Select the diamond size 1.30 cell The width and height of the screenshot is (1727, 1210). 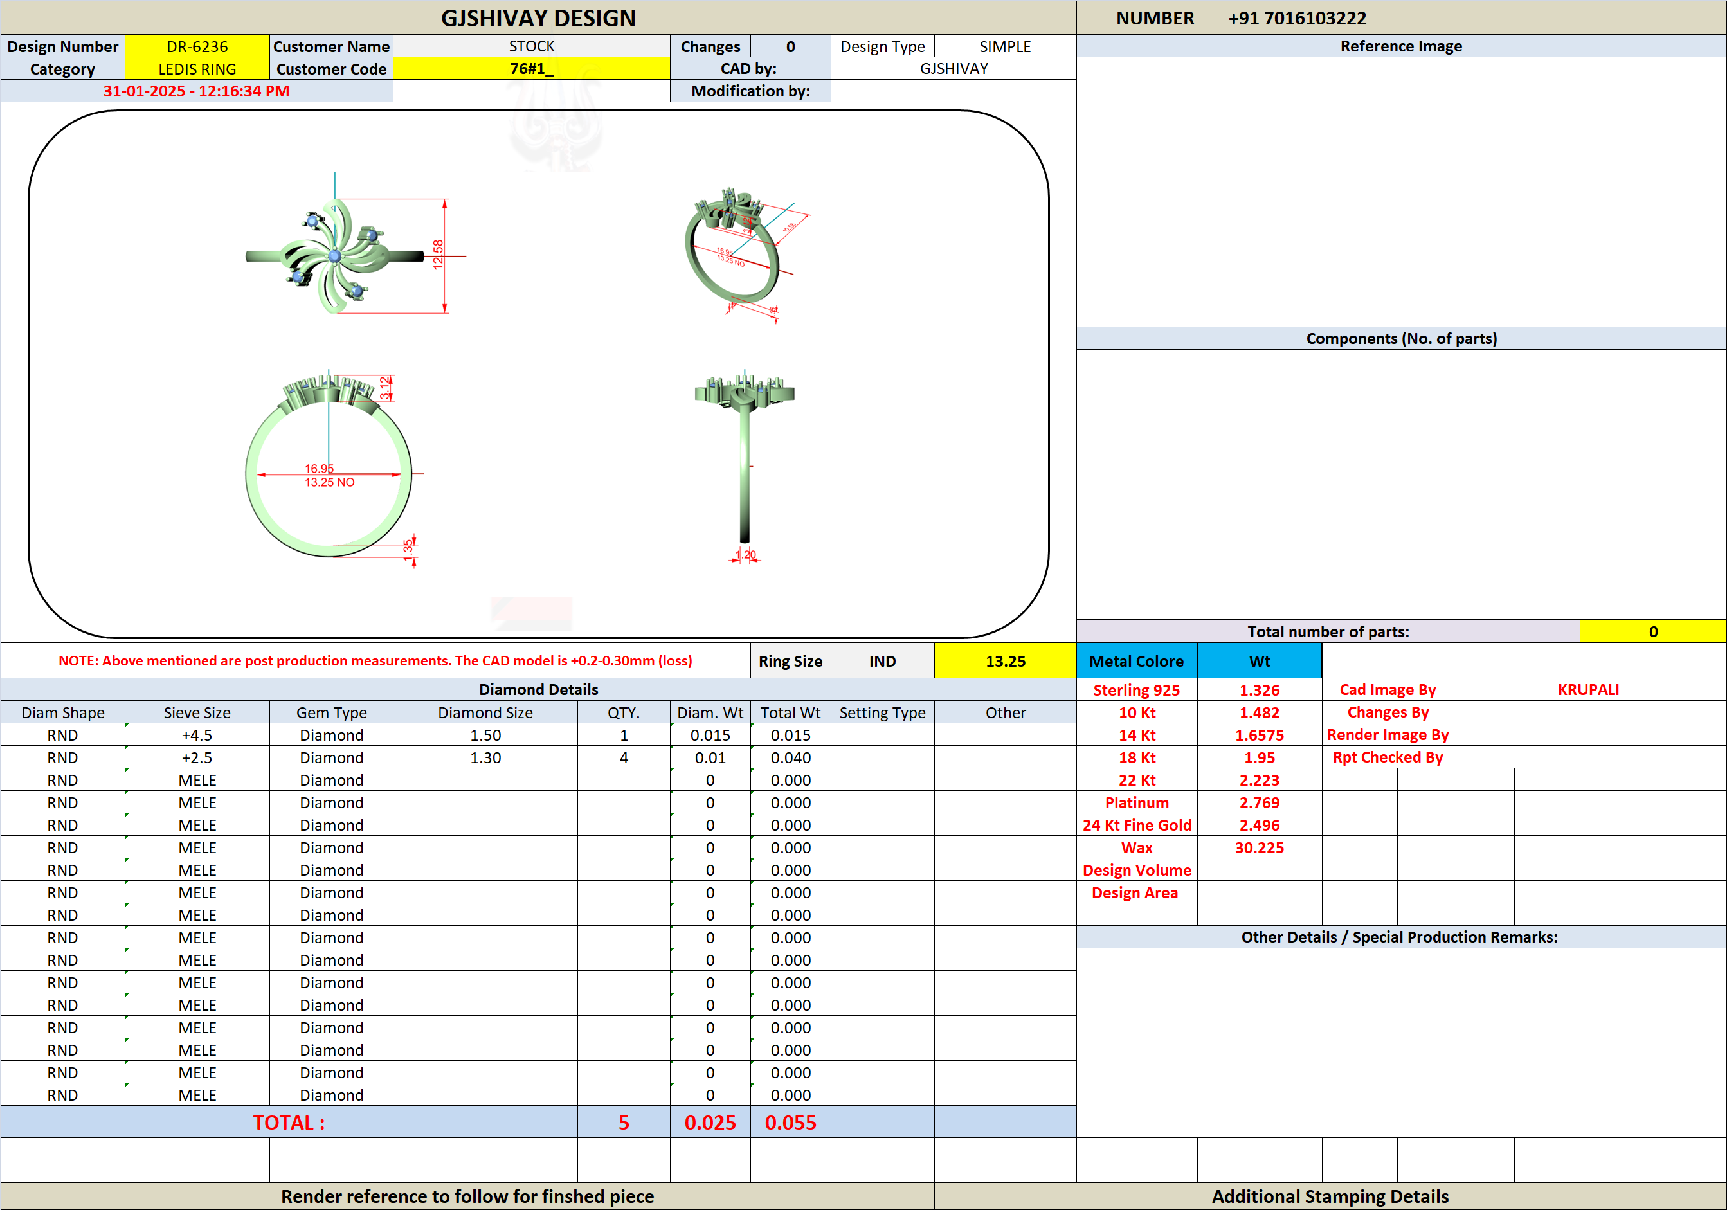(485, 757)
